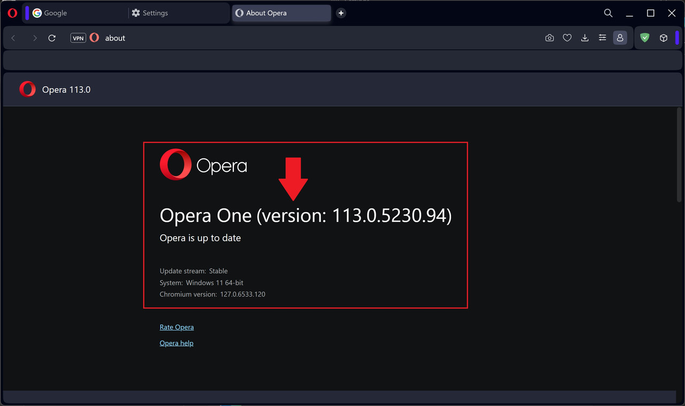
Task: Open the green shield ad blocker icon
Action: click(x=645, y=38)
